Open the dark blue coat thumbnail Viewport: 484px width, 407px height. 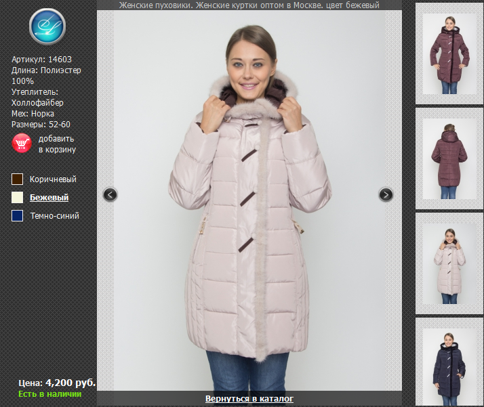449,367
